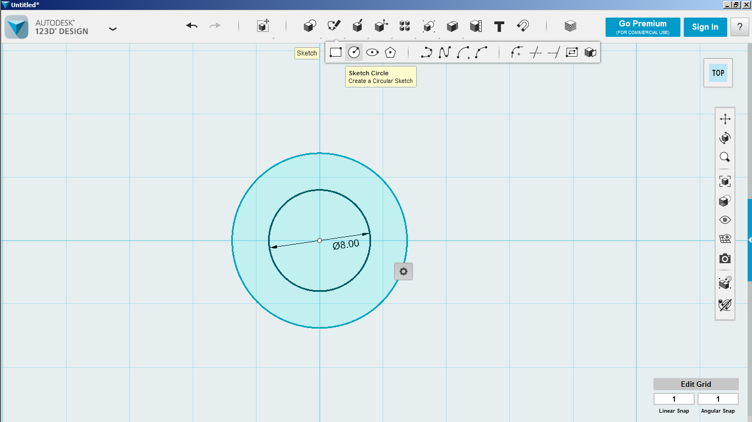Open the 123D Design application menu chevron
This screenshot has height=422, width=752.
(113, 29)
